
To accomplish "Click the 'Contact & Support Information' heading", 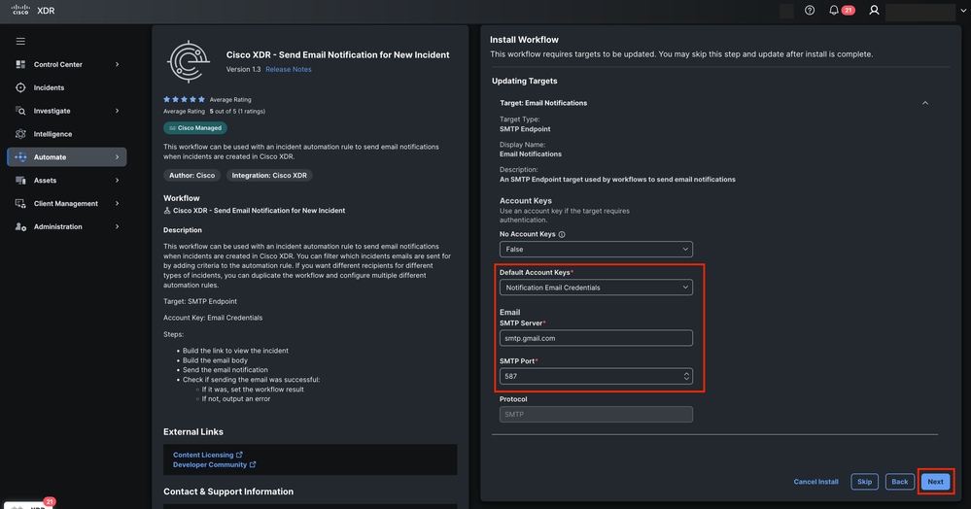I will (x=228, y=492).
